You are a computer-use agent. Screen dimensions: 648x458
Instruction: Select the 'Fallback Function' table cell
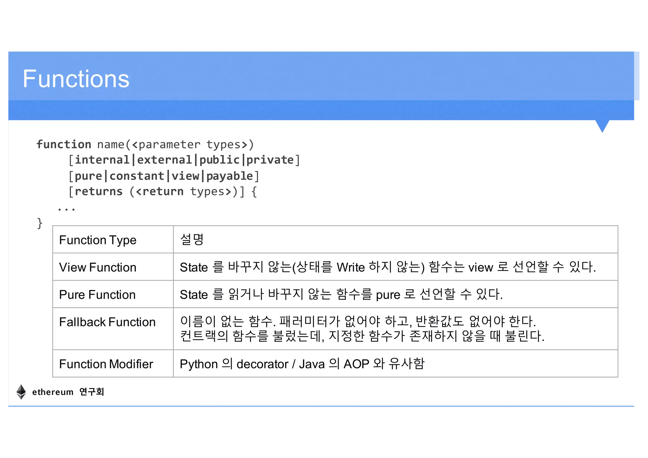113,329
